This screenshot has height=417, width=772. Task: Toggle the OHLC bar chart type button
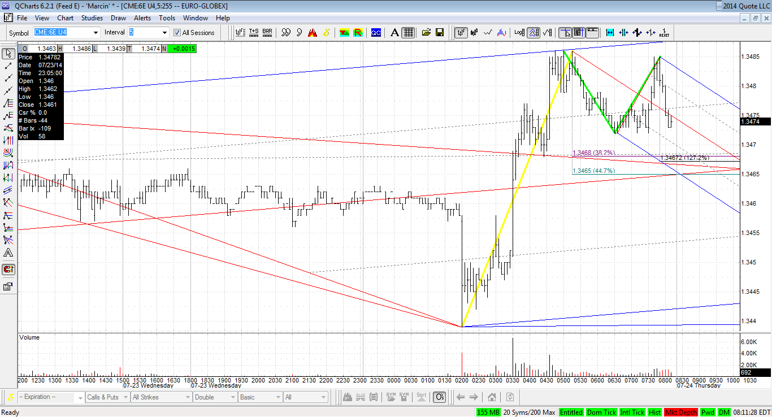pos(461,33)
